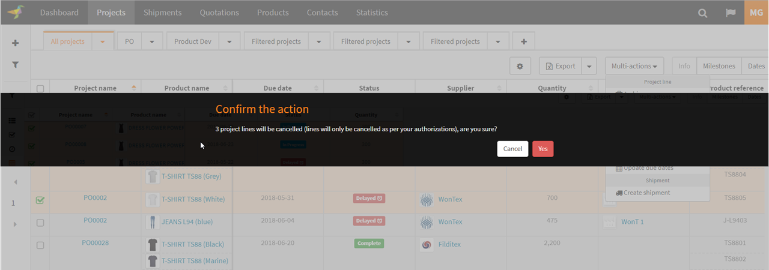Image resolution: width=769 pixels, height=270 pixels.
Task: Expand the All projects tab dropdown arrow
Action: coord(103,42)
